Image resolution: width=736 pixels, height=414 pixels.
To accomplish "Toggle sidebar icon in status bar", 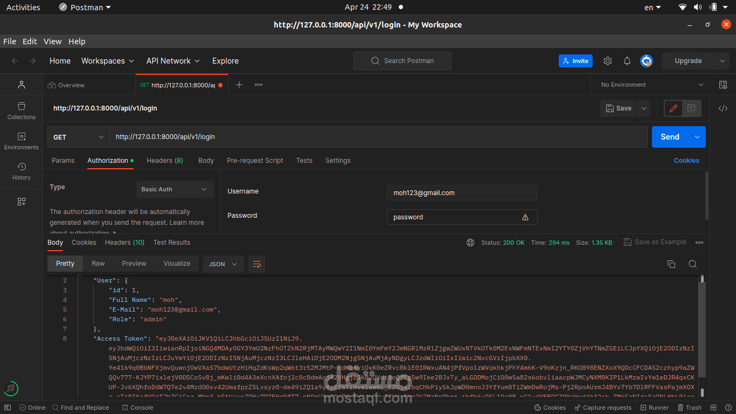I will coord(8,408).
